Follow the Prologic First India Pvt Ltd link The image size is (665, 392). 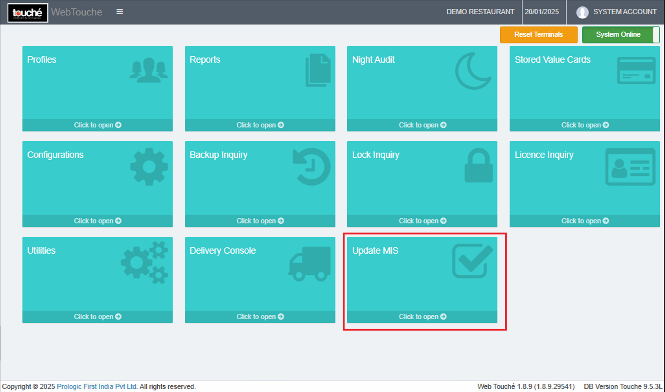click(x=97, y=386)
